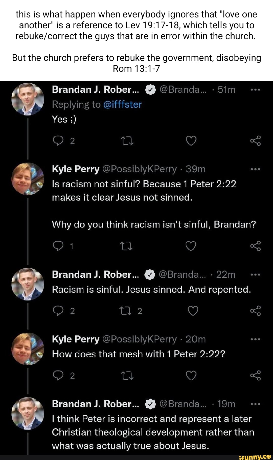This screenshot has height=460, width=273.
Task: Share the "Yes ;)" tweet
Action: coord(255,141)
